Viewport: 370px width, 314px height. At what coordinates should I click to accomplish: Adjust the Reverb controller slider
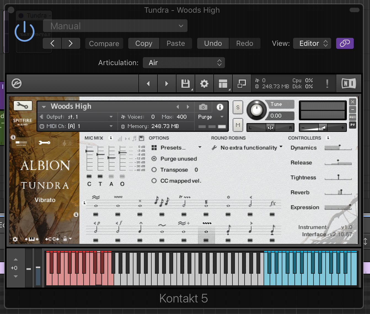[x=338, y=192]
